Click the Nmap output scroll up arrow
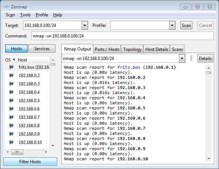The height and width of the screenshot is (169, 219). coord(209,68)
